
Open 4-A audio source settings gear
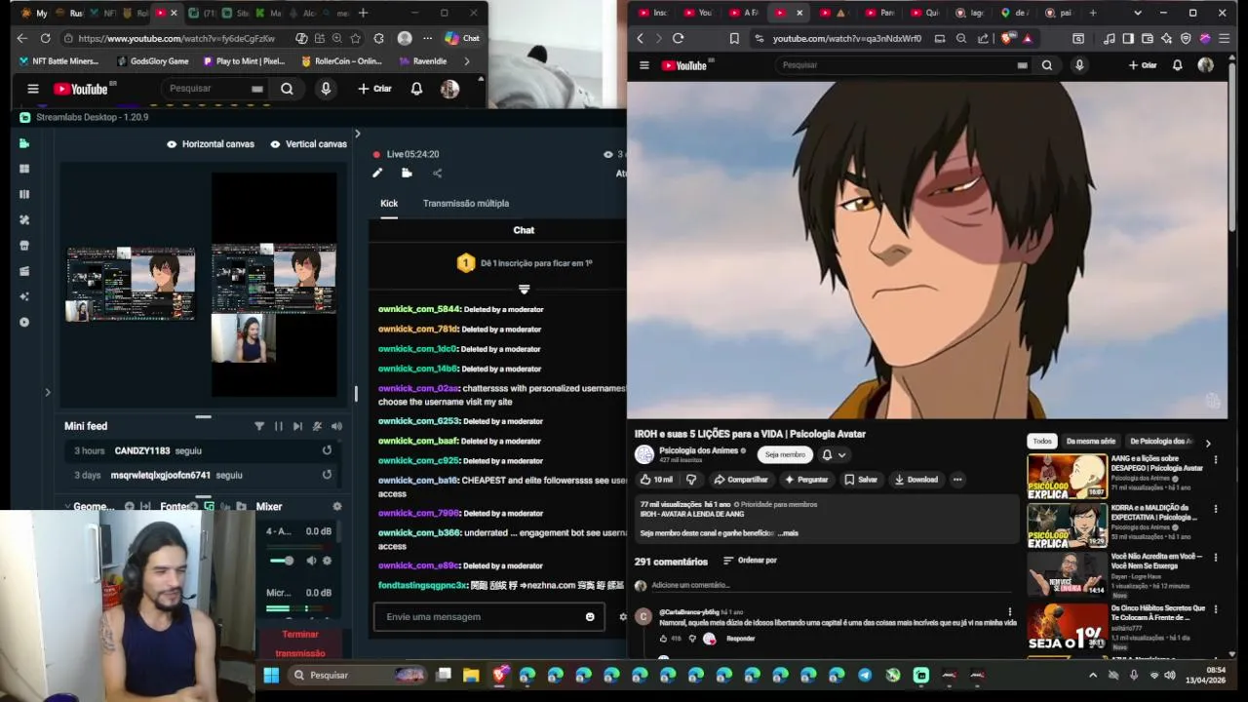327,561
